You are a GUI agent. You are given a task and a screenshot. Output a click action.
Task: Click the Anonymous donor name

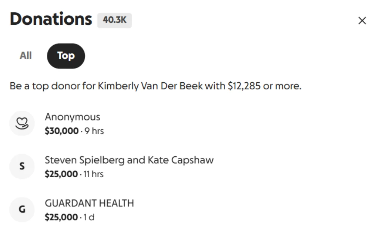click(x=73, y=117)
